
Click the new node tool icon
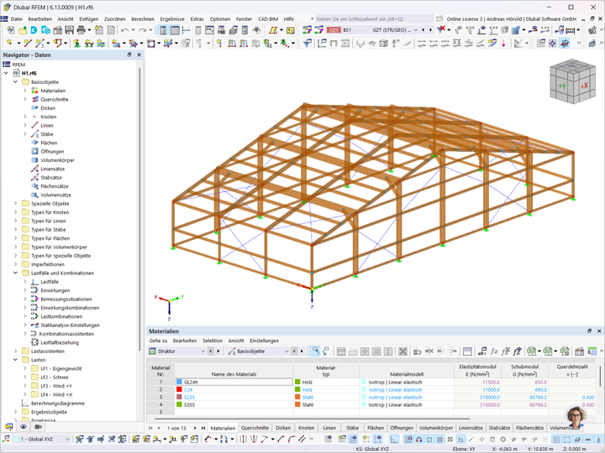coord(9,43)
